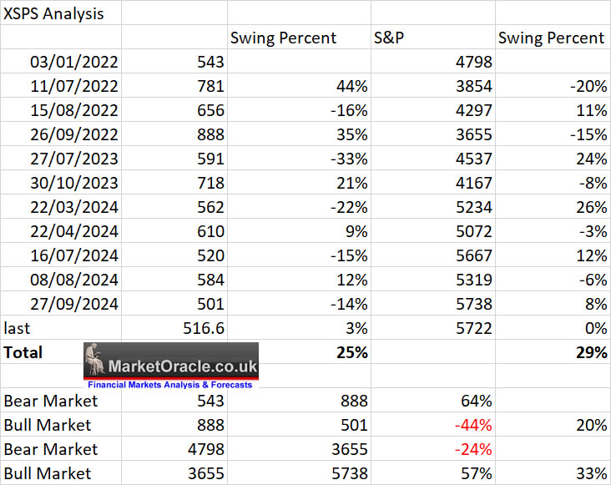Image resolution: width=611 pixels, height=485 pixels.
Task: Click the S&P value 5667
Action: coord(474,255)
